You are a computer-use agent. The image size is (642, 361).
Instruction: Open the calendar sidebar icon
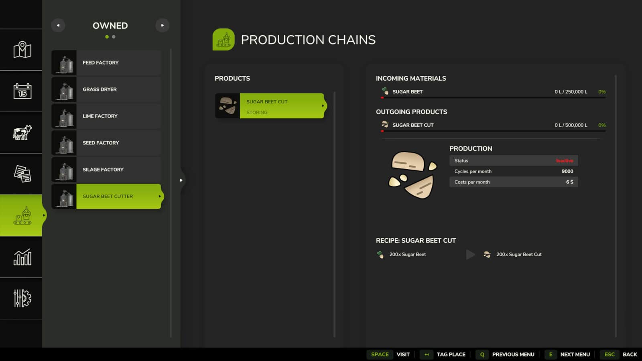22,91
